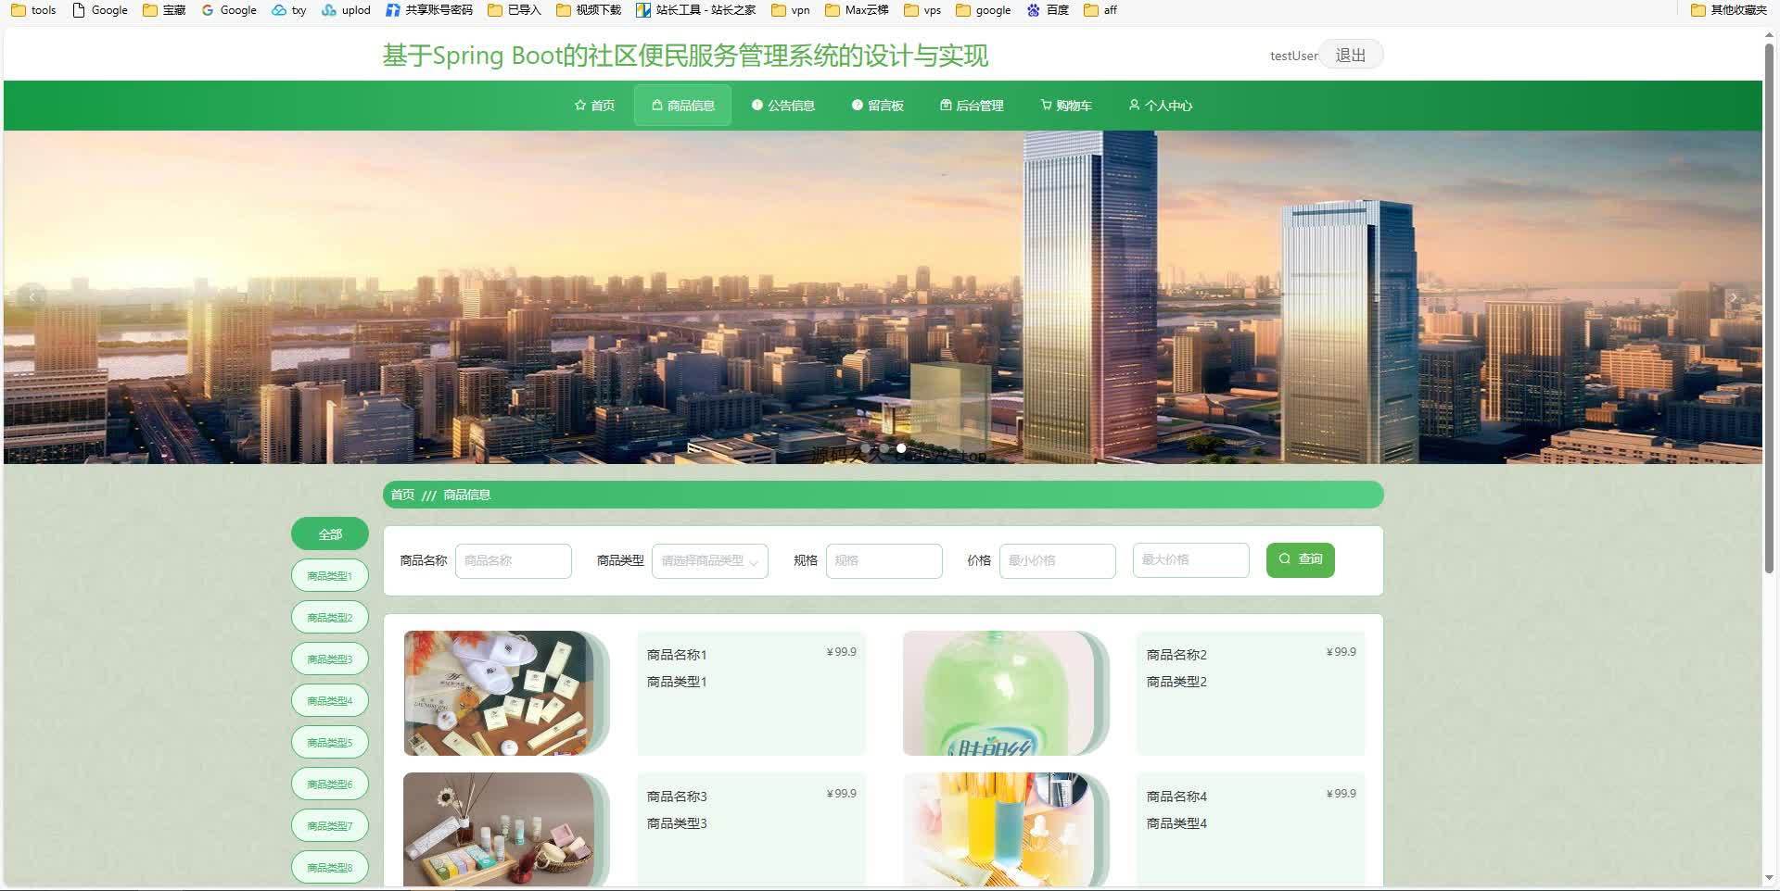Open the aff bookmark folder

click(1100, 10)
